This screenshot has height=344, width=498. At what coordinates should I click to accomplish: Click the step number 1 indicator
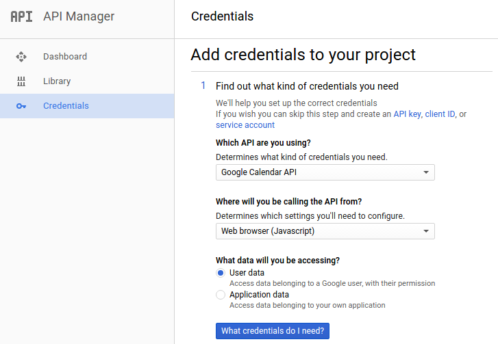[203, 85]
